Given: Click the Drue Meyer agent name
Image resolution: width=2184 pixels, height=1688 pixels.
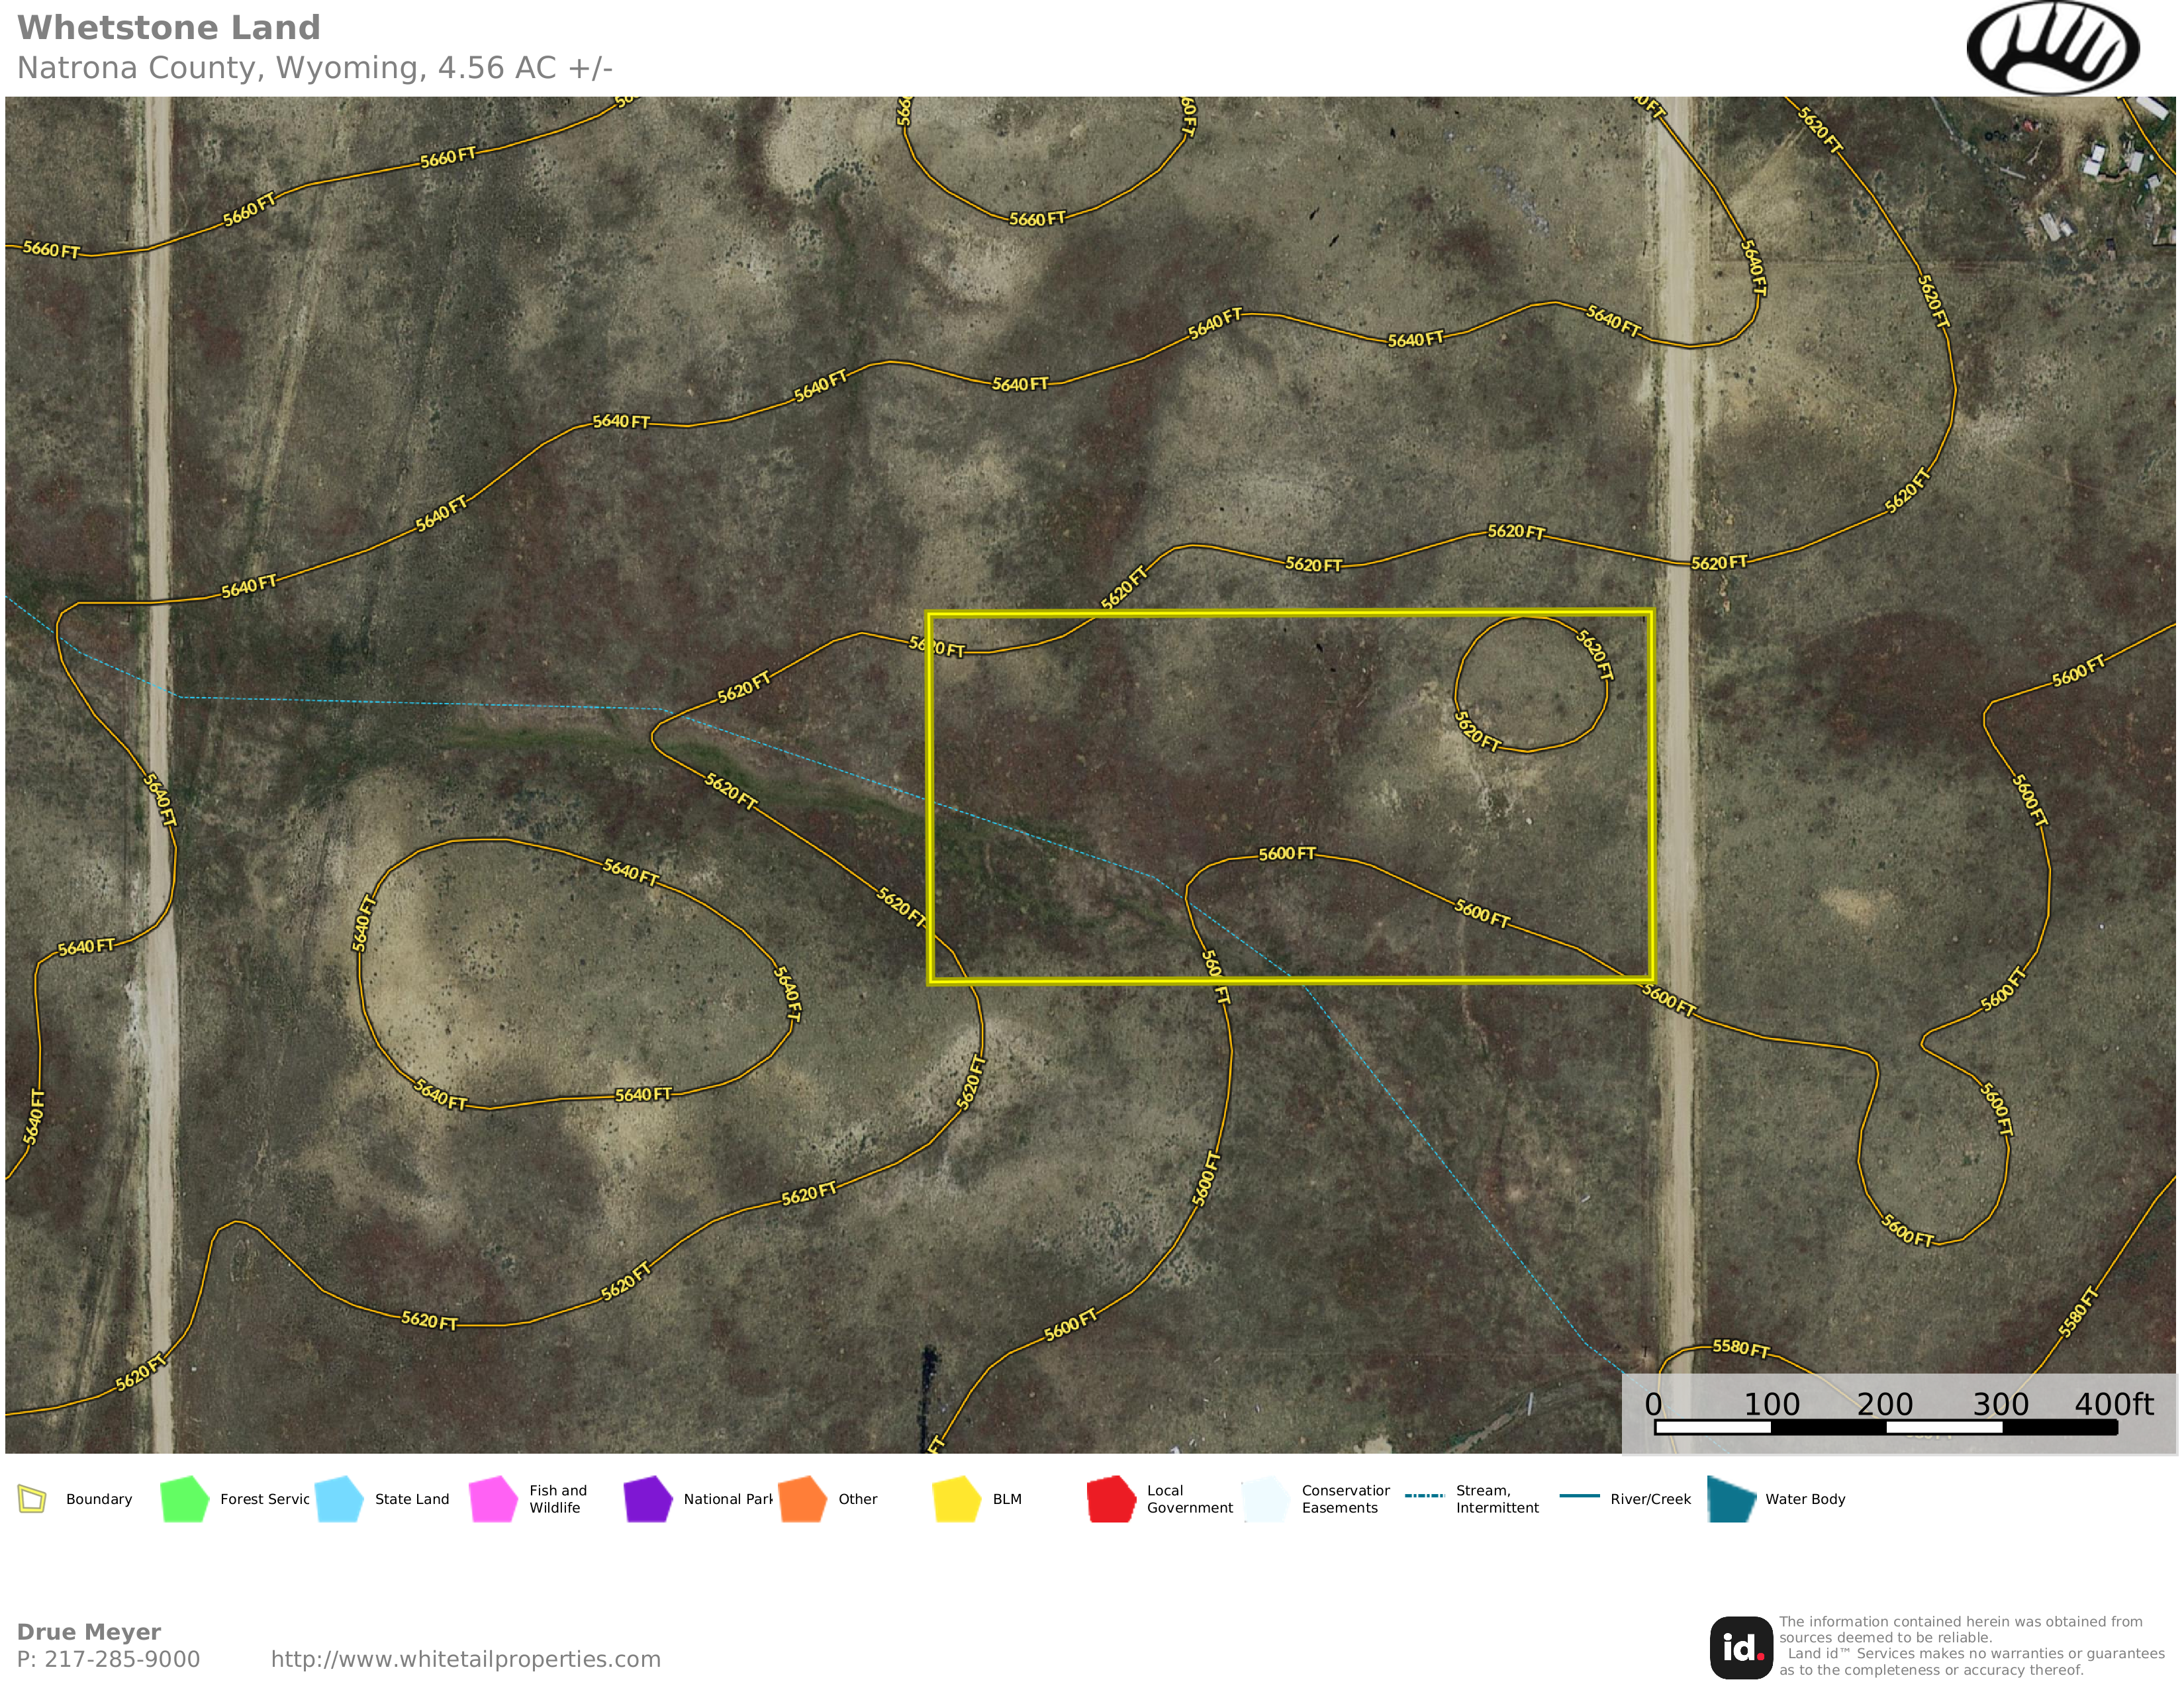Looking at the screenshot, I should [x=89, y=1632].
